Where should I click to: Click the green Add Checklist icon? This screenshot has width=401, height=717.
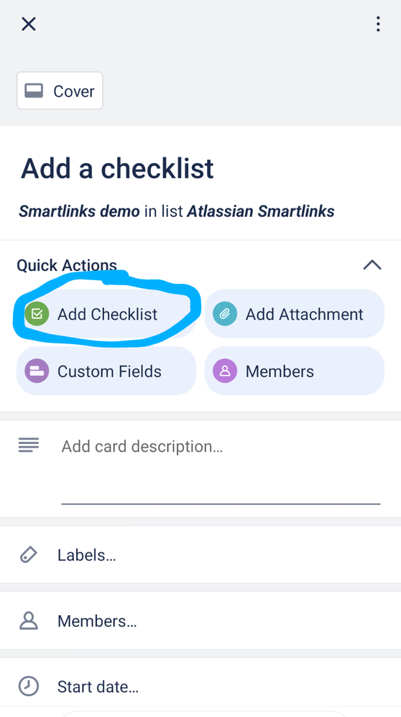pos(37,314)
